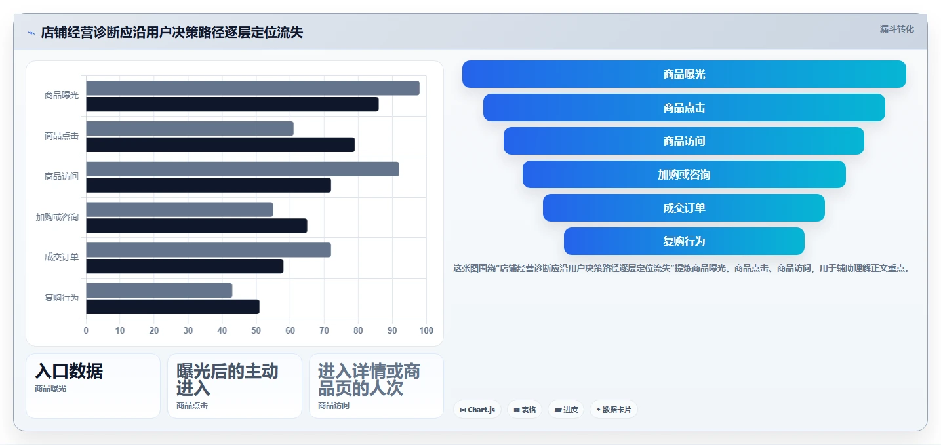The image size is (941, 445).
Task: Click the gray bar for 商品点击
Action: point(190,128)
